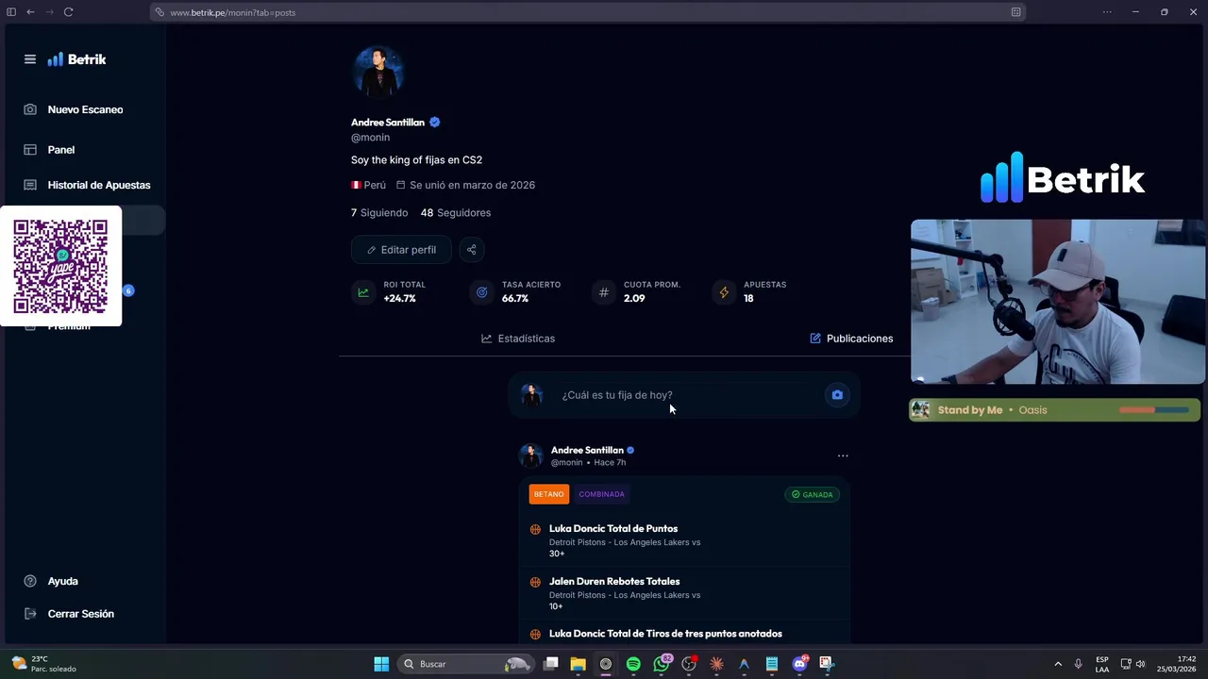Click the Nuevo Escaneo camera icon
This screenshot has height=679, width=1208.
[30, 109]
